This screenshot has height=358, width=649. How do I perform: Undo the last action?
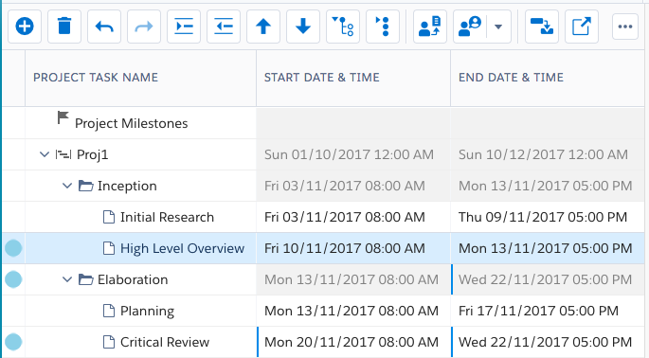[x=104, y=27]
